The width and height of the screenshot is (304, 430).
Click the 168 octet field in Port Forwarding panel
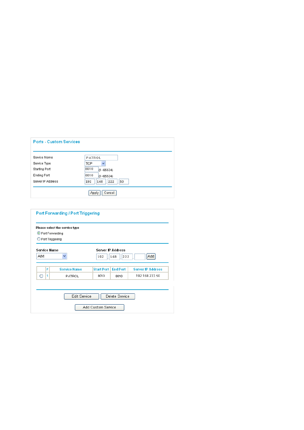[114, 256]
